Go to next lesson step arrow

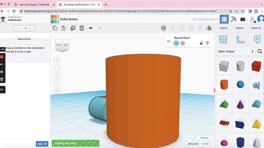coord(32,28)
